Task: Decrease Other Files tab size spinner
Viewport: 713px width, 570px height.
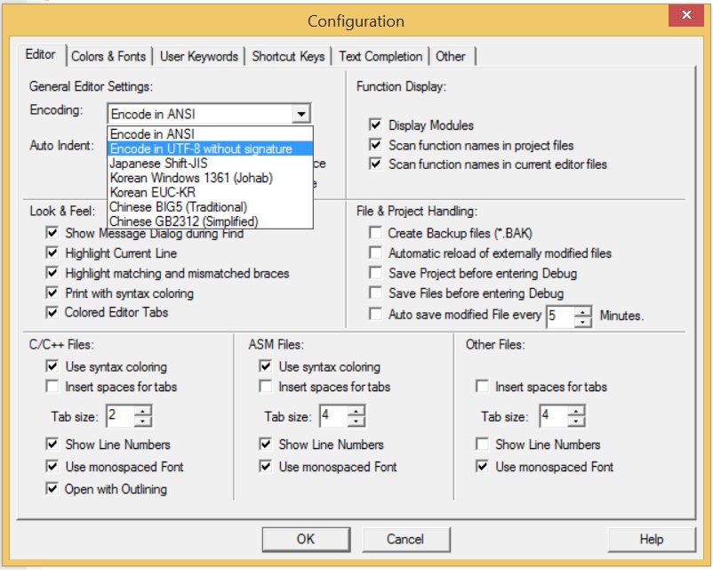Action: pos(576,421)
